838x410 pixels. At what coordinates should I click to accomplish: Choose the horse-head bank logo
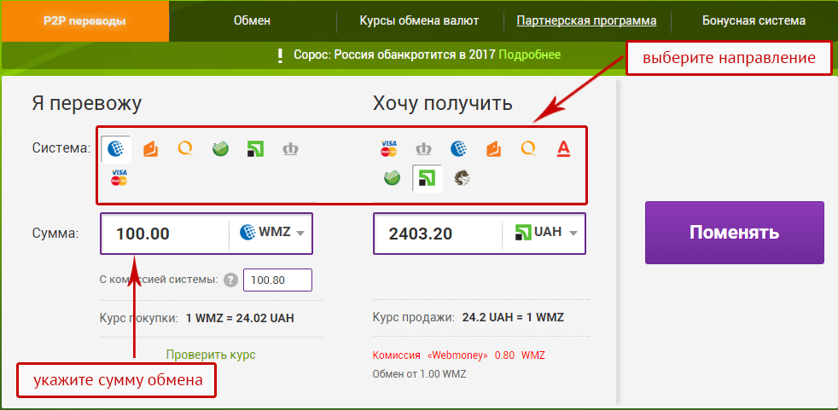point(462,178)
